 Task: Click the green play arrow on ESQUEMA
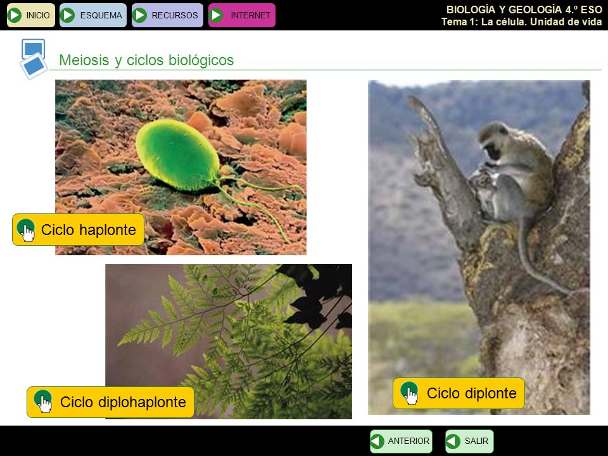[68, 15]
